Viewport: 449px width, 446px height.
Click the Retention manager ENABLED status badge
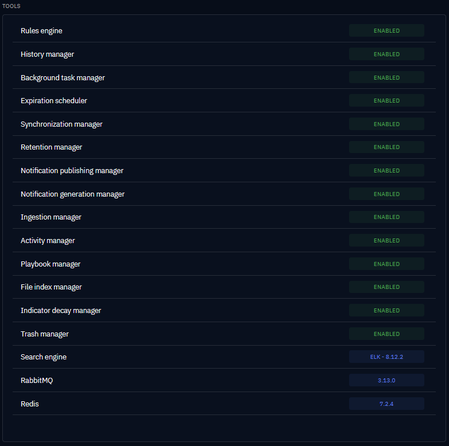coord(386,147)
